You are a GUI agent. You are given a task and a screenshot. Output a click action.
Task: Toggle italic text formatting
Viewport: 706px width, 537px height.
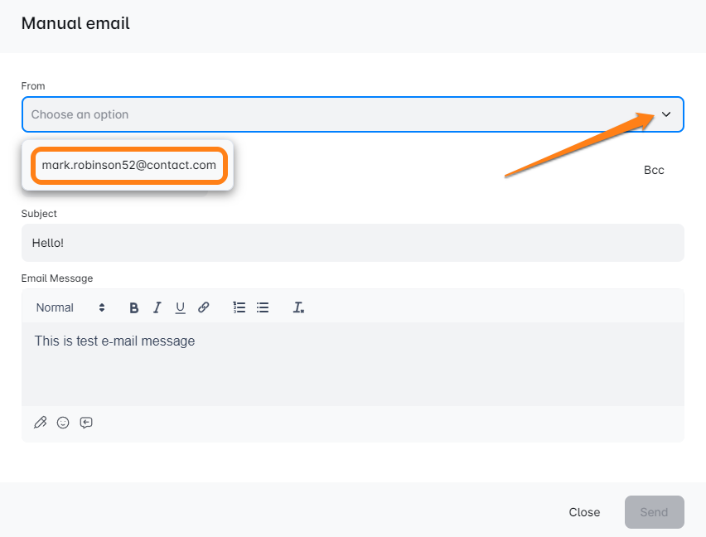coord(157,307)
